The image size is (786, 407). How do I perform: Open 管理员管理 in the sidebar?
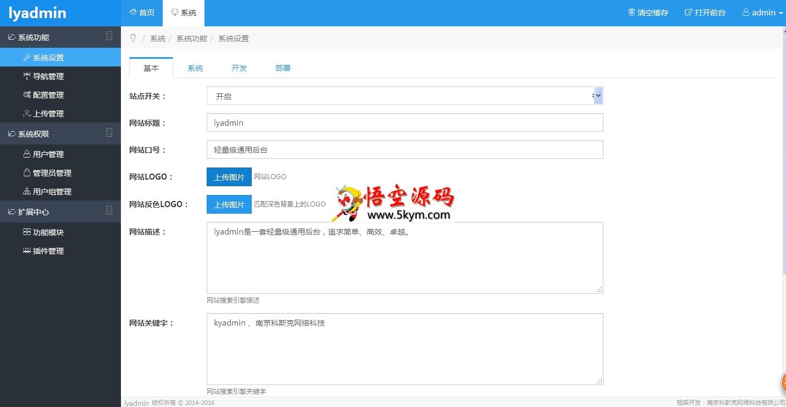coord(60,173)
